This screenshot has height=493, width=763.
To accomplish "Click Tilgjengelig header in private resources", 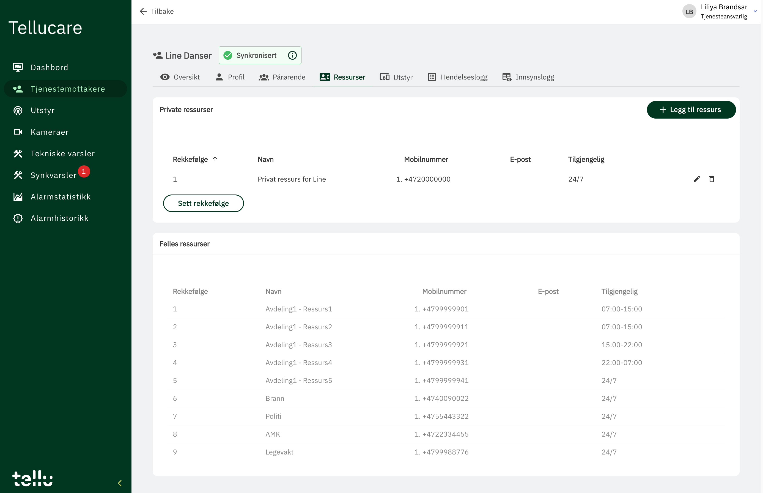I will 586,159.
